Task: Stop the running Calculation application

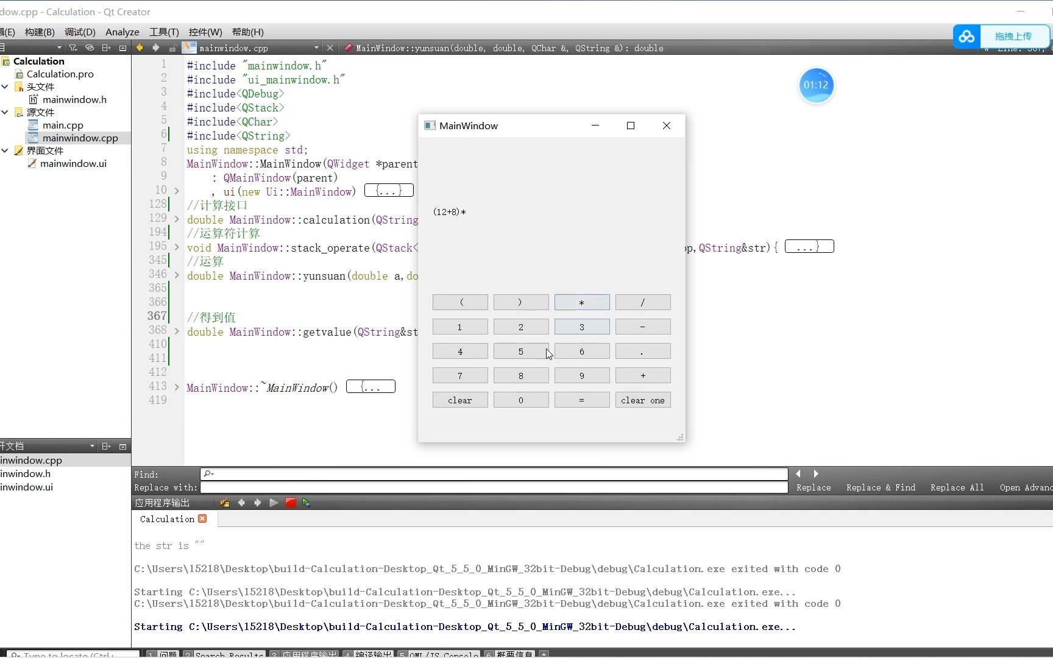Action: pyautogui.click(x=291, y=503)
